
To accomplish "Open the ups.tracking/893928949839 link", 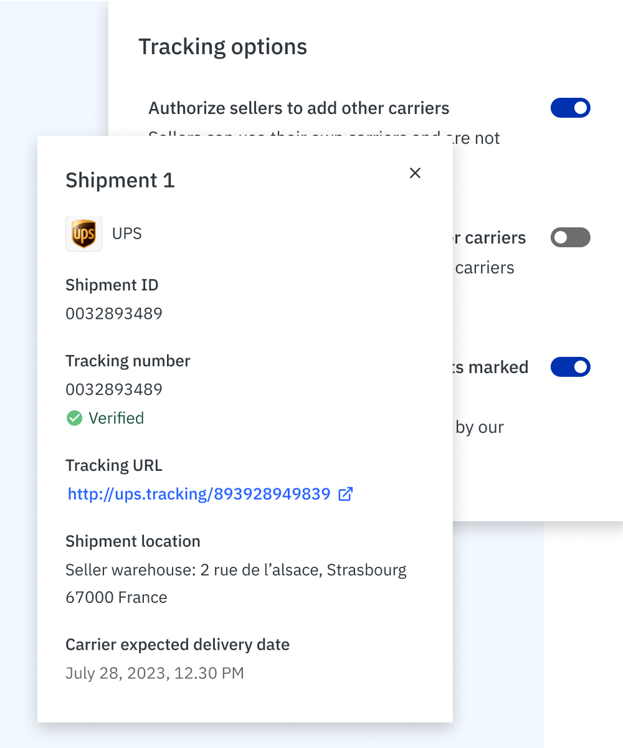I will pyautogui.click(x=199, y=495).
